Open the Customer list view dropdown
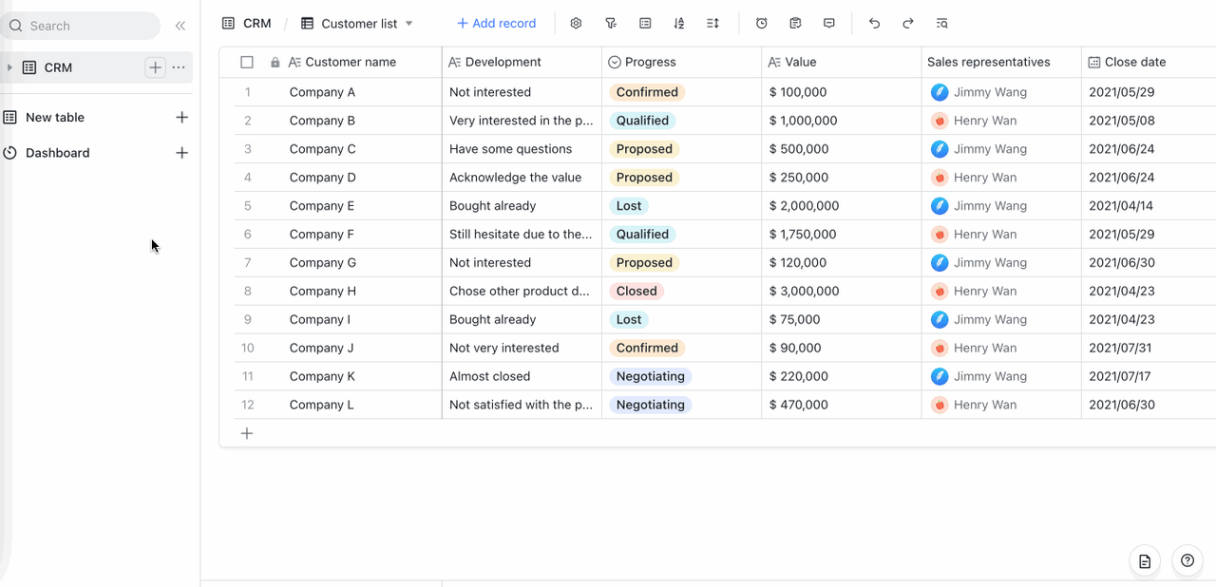This screenshot has width=1216, height=587. click(x=409, y=24)
